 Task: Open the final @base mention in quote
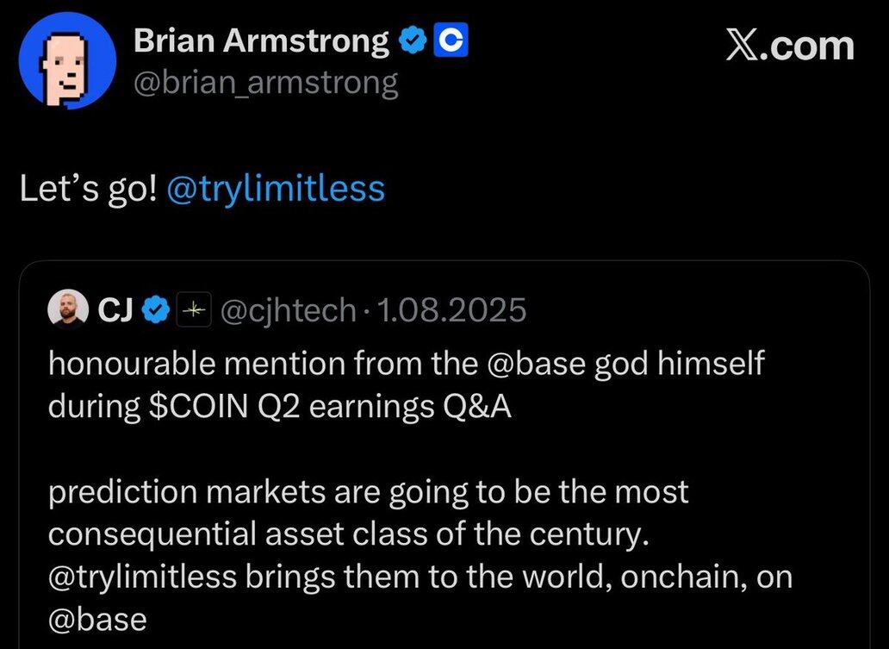pyautogui.click(x=97, y=620)
